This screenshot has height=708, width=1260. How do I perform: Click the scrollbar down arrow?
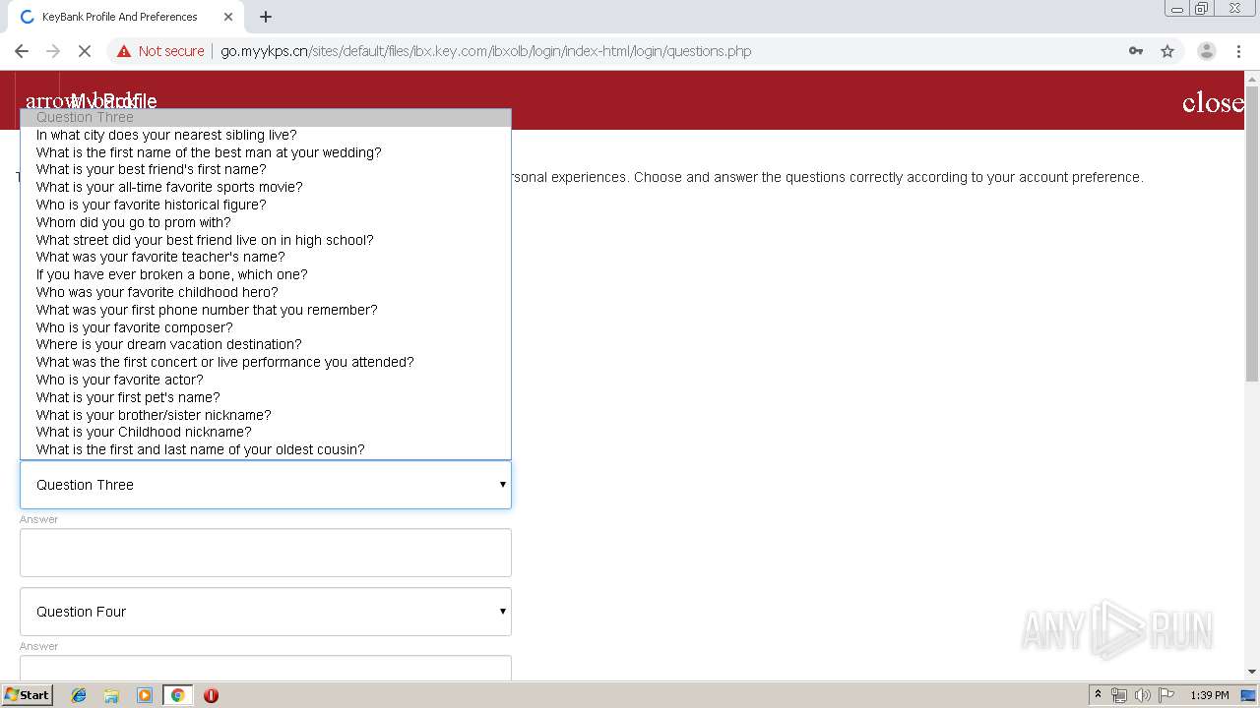point(1252,672)
